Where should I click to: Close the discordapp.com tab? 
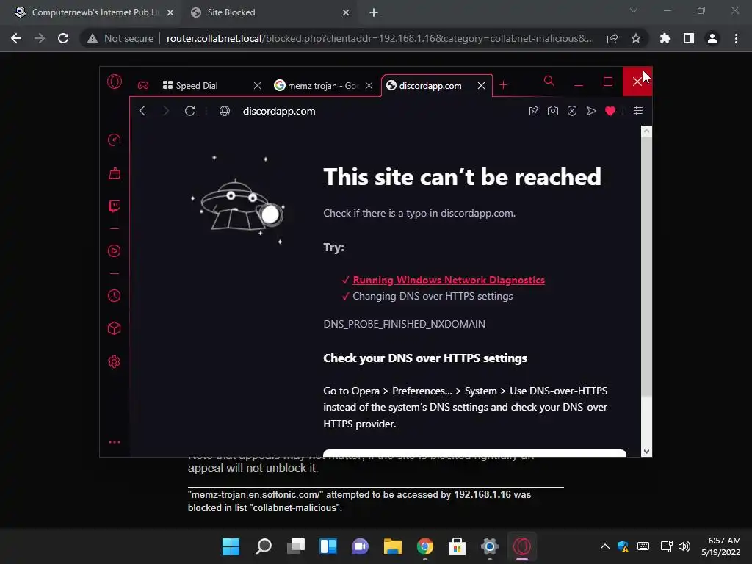481,85
